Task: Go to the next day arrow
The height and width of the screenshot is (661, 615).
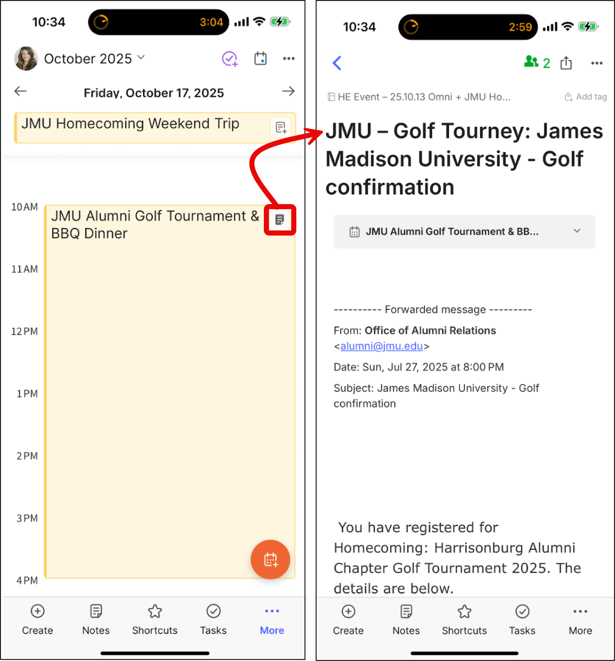Action: pos(288,91)
